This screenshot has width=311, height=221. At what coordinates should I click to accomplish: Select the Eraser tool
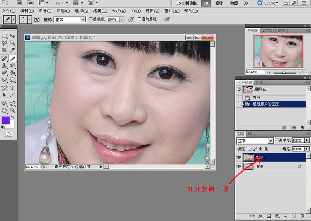4,73
